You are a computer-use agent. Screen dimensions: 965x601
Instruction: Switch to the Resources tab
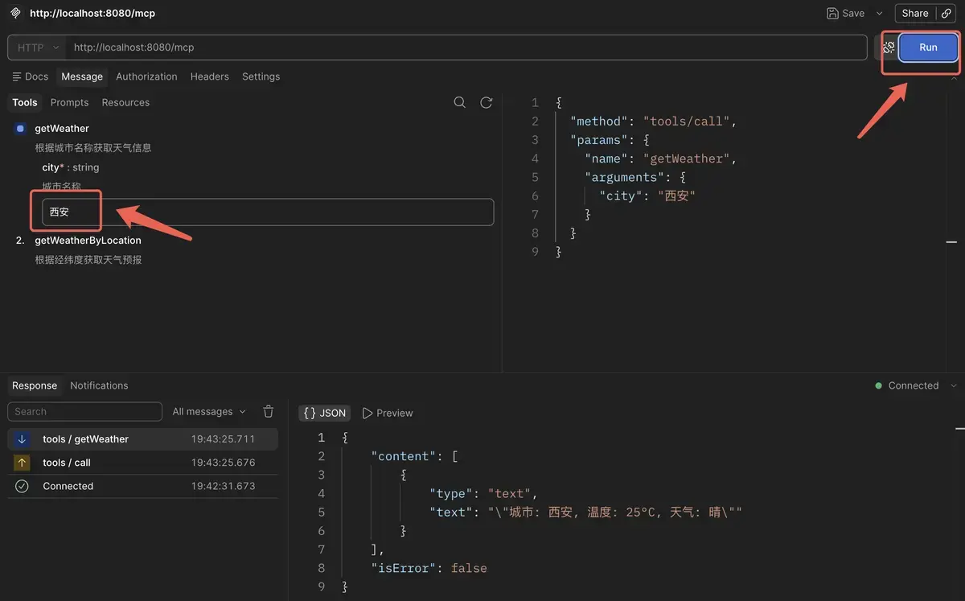pos(125,102)
